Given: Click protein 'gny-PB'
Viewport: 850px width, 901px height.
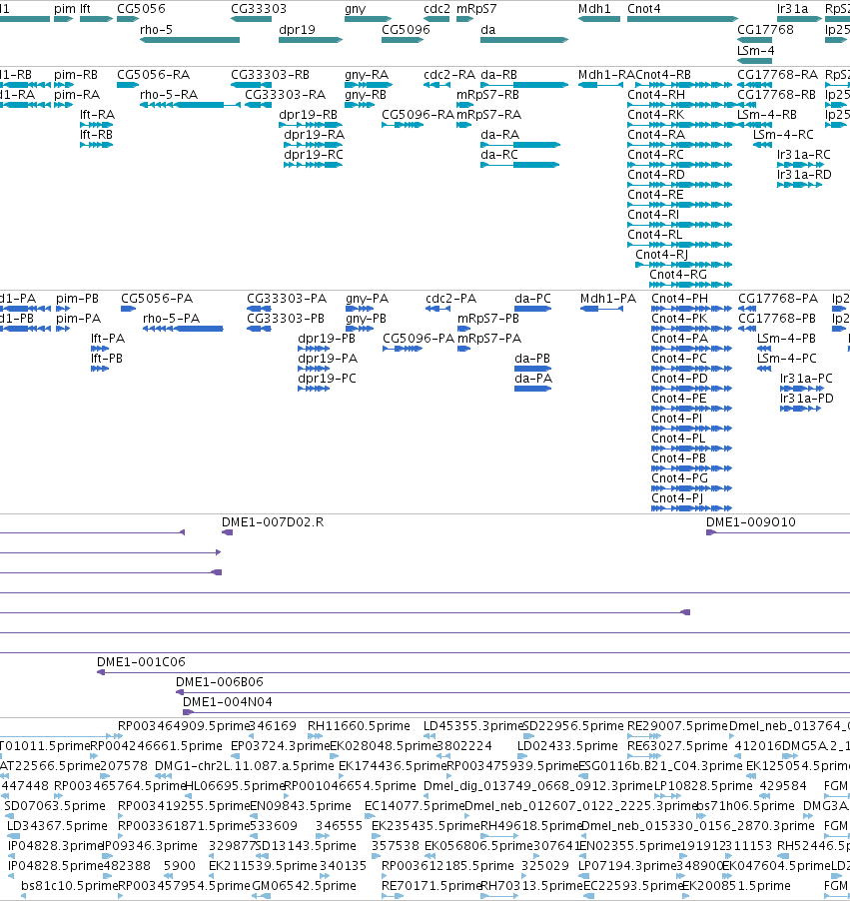Looking at the screenshot, I should 367,319.
